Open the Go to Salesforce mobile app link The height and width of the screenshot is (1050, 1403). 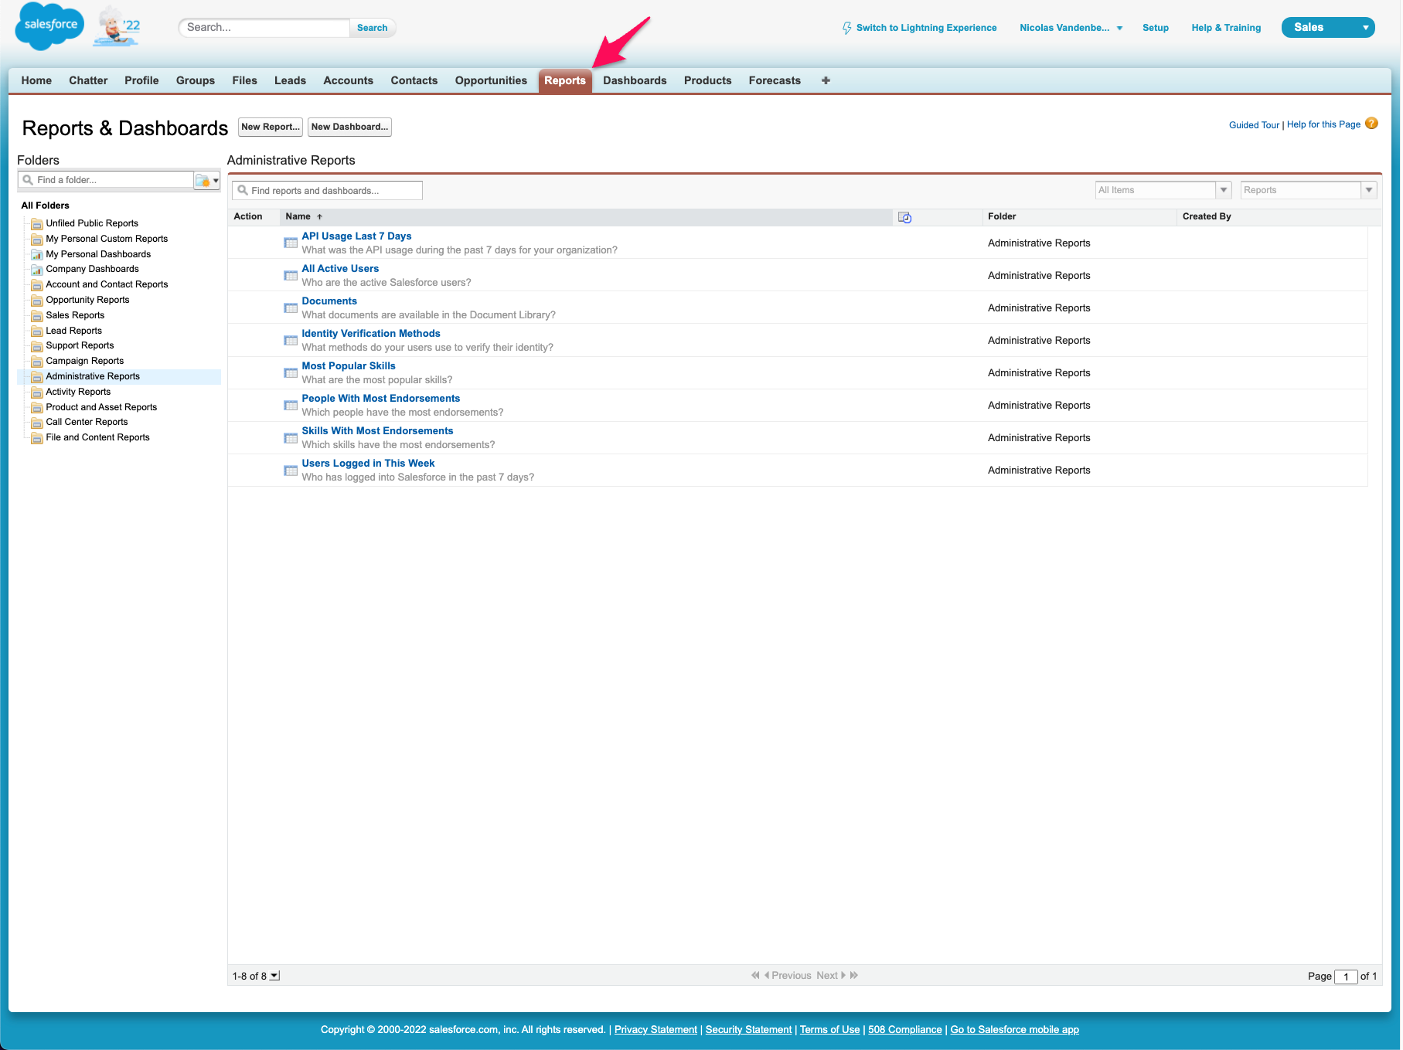pos(1014,1029)
